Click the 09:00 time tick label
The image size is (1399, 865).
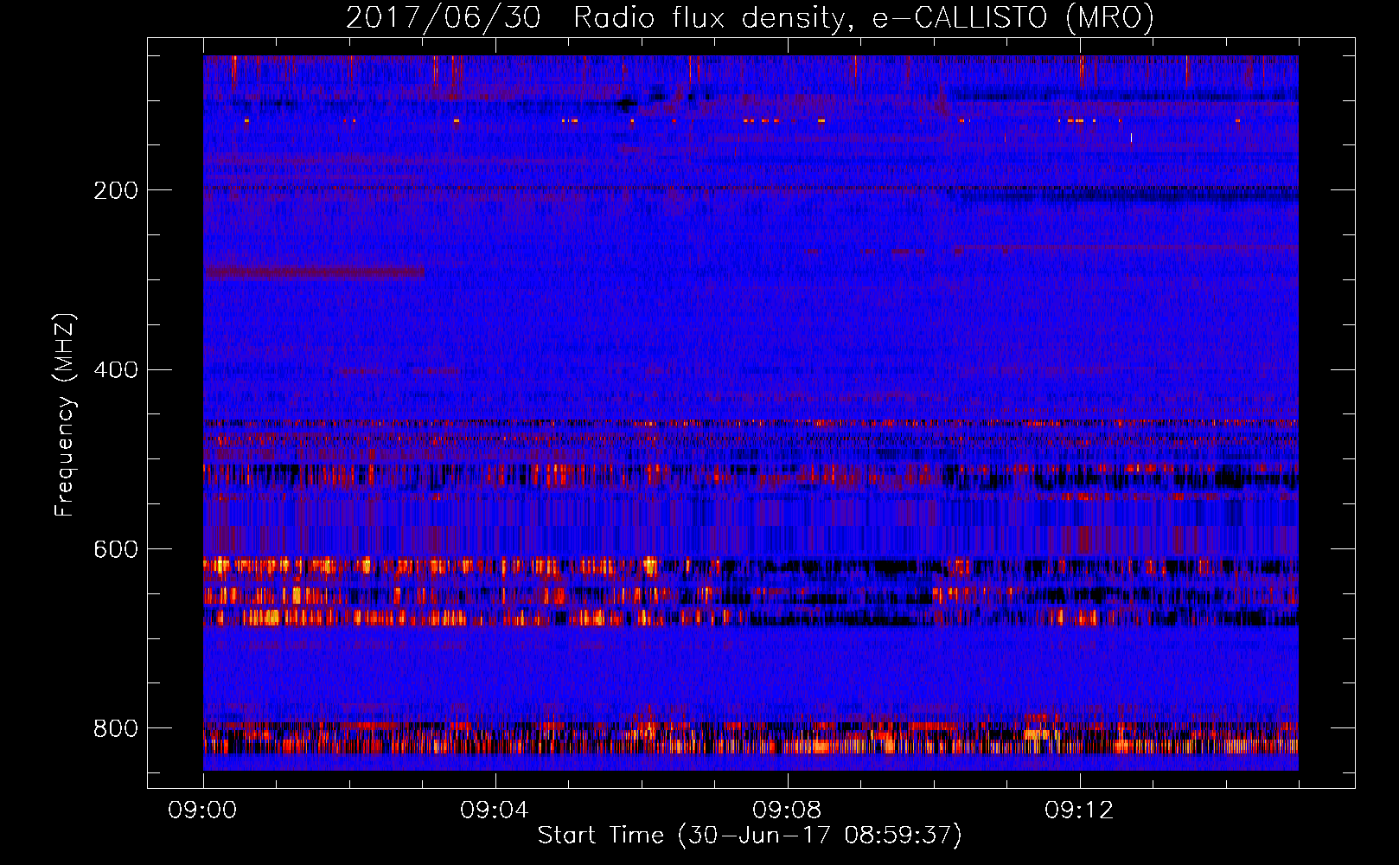pyautogui.click(x=202, y=811)
